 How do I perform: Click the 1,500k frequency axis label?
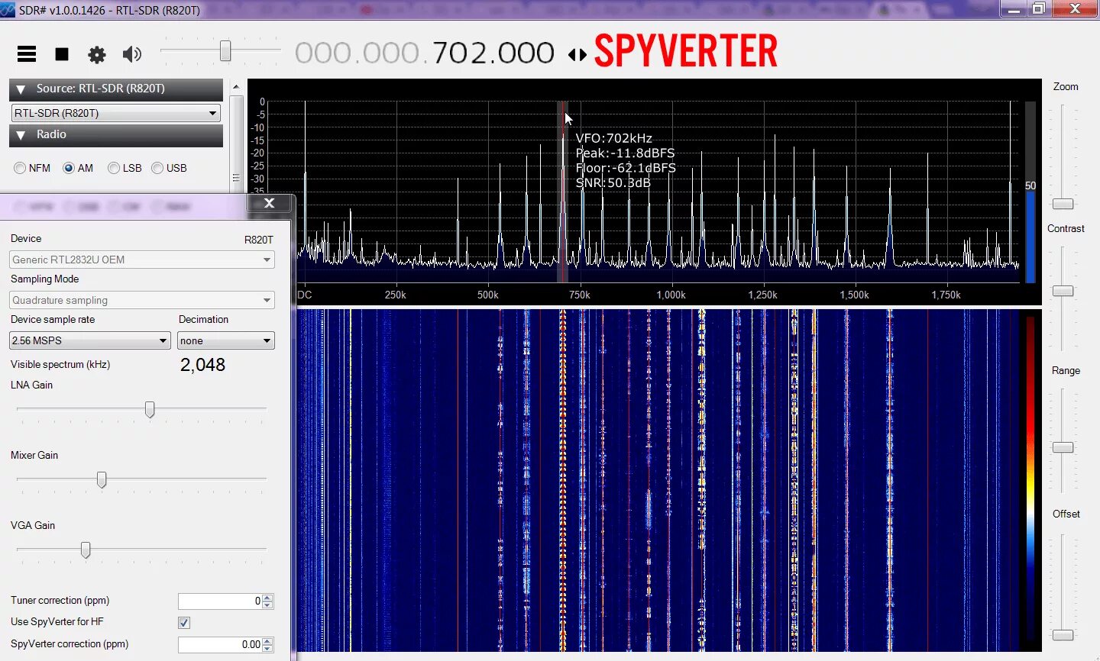(x=854, y=295)
